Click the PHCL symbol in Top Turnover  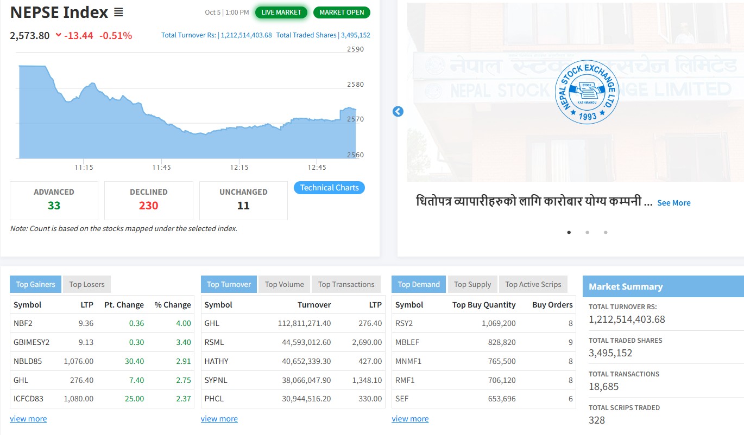click(x=214, y=399)
